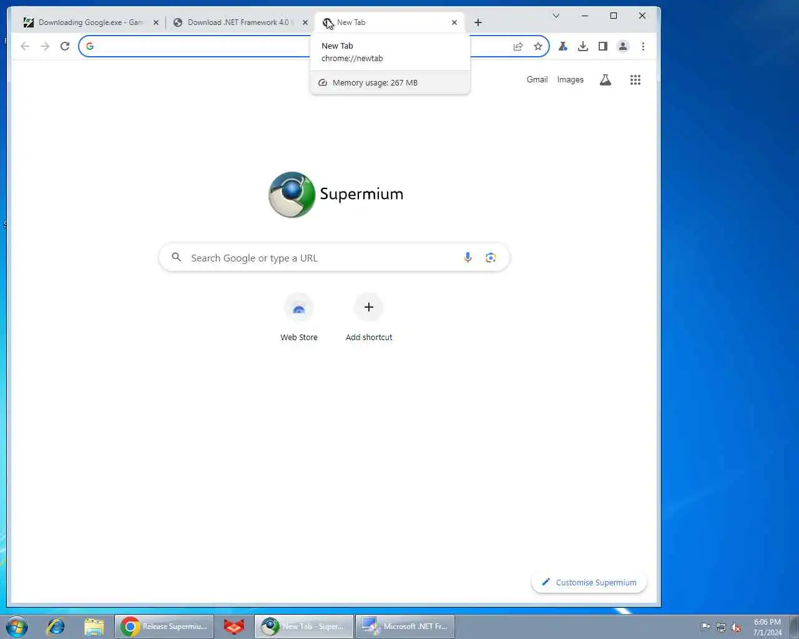Open the three-dot browser menu
The height and width of the screenshot is (639, 799).
click(x=643, y=46)
